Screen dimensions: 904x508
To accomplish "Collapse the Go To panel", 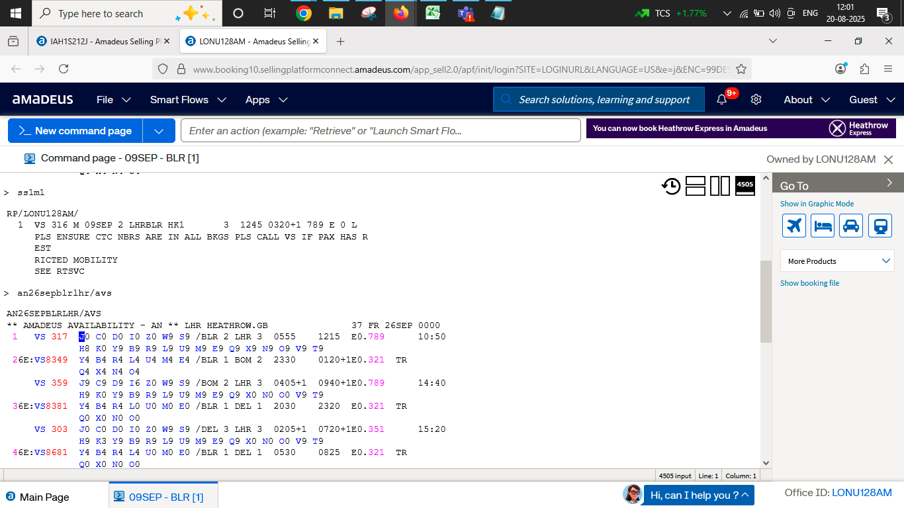I will coord(889,183).
